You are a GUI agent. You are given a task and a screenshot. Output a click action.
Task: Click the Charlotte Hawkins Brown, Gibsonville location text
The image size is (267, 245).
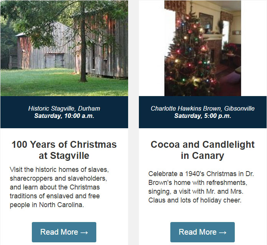click(203, 108)
